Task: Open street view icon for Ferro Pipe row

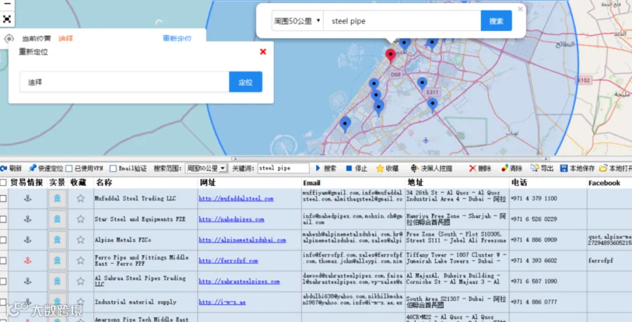Action: point(58,260)
